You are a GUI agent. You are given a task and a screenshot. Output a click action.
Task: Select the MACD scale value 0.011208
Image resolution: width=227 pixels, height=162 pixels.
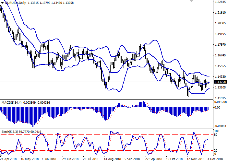(221, 102)
